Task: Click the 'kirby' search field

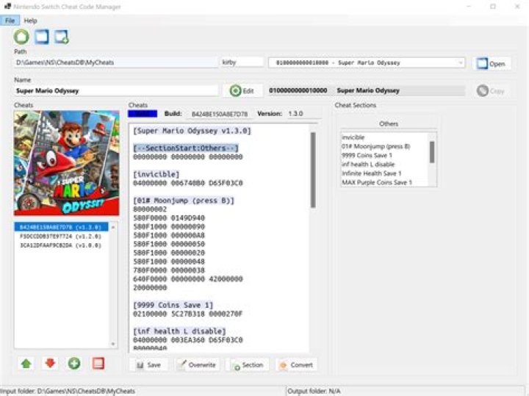Action: pyautogui.click(x=242, y=62)
